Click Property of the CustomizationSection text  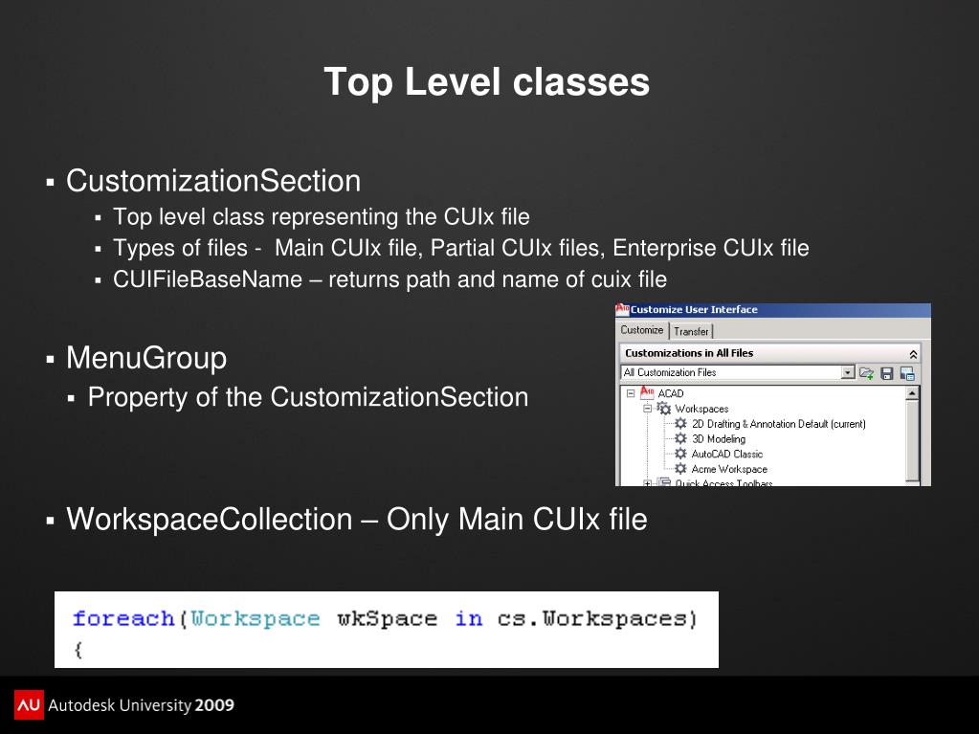[308, 397]
